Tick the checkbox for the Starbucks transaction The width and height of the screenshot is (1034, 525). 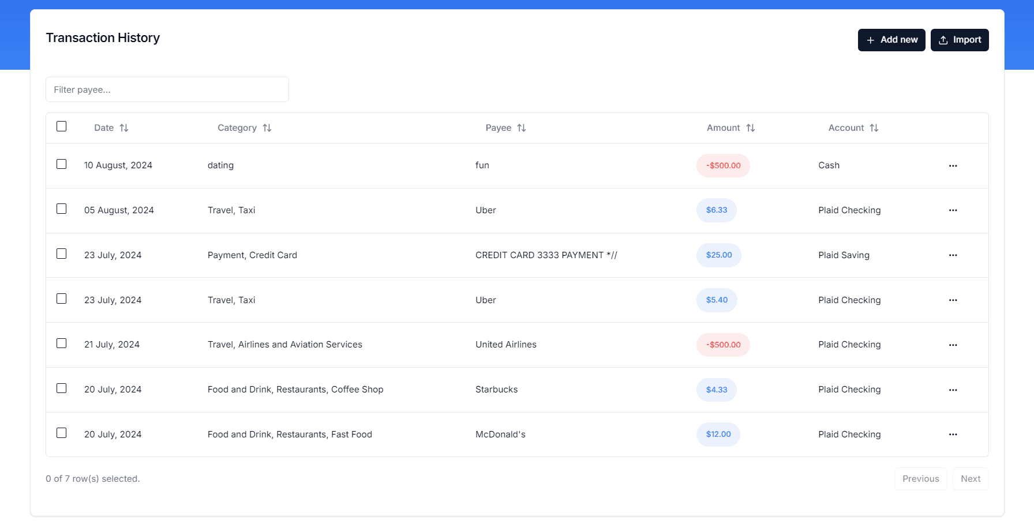pos(62,388)
